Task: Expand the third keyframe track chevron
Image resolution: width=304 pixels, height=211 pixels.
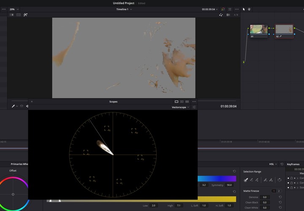Action: click(x=298, y=187)
